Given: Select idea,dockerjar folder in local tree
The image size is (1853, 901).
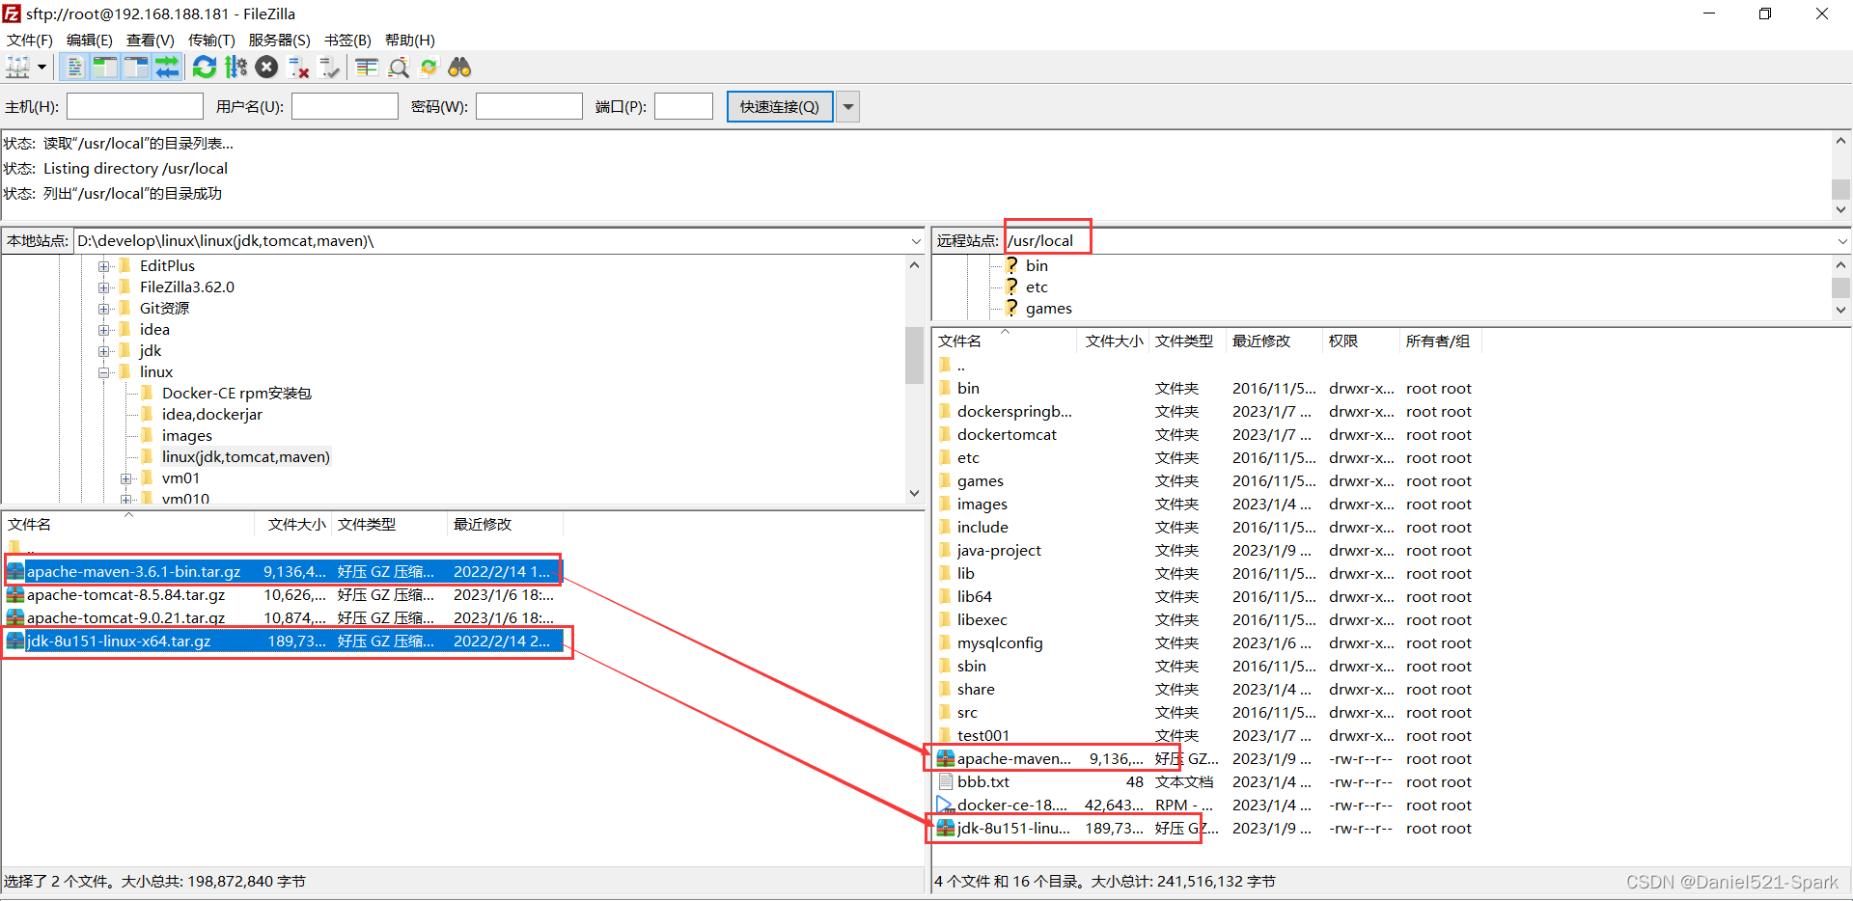Looking at the screenshot, I should [x=211, y=415].
